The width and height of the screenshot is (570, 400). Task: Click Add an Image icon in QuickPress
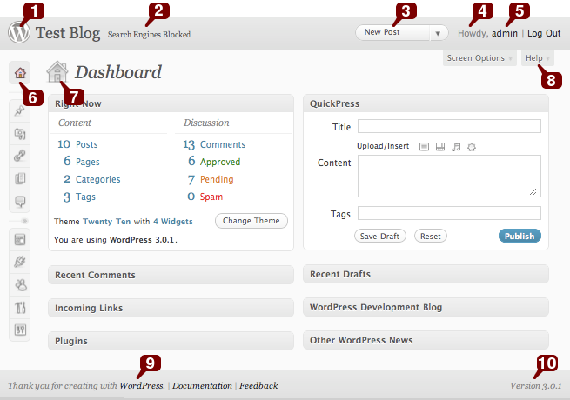424,147
